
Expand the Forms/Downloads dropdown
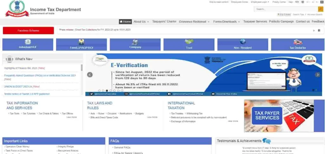(227, 22)
